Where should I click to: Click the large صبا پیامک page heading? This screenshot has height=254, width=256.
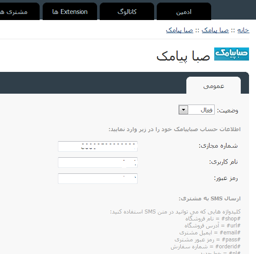[183, 56]
